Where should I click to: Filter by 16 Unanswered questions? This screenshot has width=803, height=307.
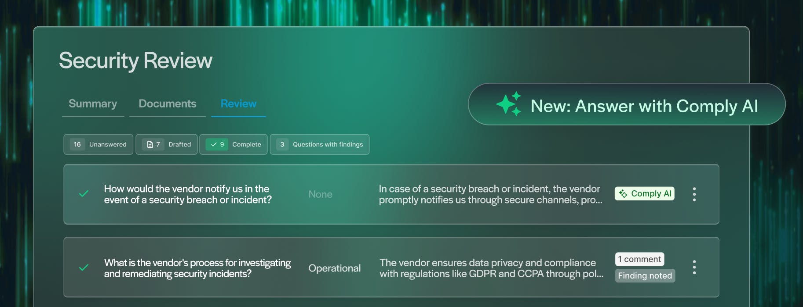pos(99,144)
